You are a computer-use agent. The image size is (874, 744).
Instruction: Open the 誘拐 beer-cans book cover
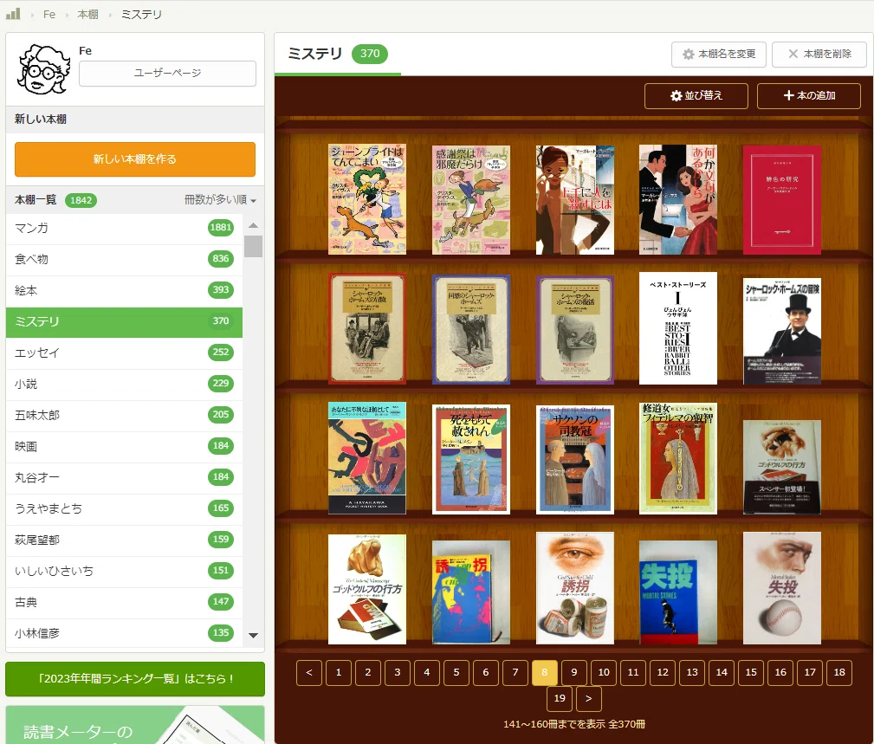pyautogui.click(x=574, y=588)
